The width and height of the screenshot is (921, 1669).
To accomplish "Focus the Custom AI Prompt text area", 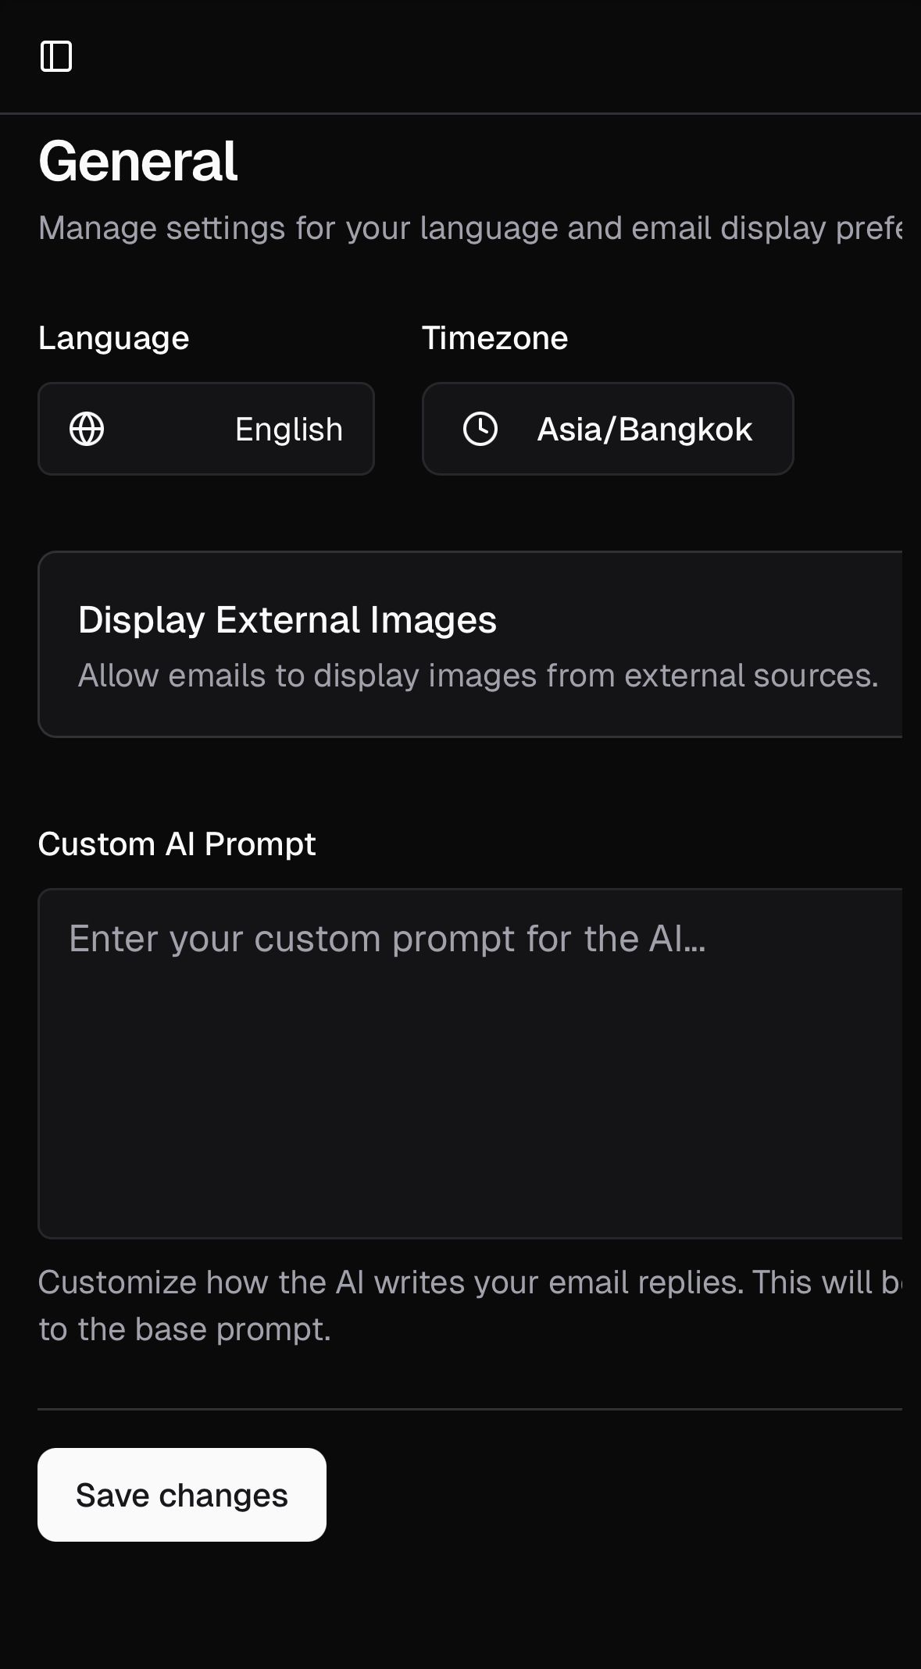I will coord(470,1064).
